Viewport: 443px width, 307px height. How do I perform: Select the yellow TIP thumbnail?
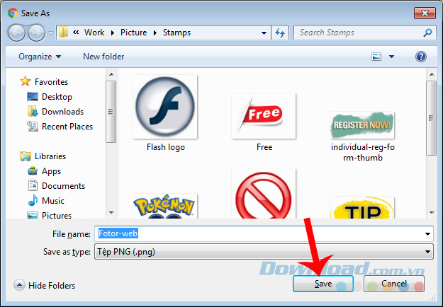coord(362,207)
